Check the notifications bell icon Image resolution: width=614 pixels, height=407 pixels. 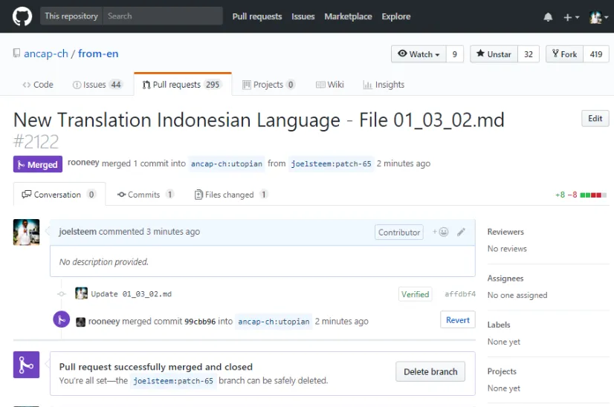coord(548,17)
